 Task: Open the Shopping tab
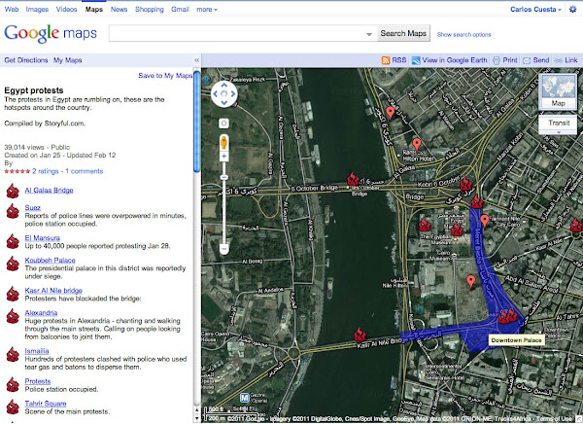tap(149, 10)
